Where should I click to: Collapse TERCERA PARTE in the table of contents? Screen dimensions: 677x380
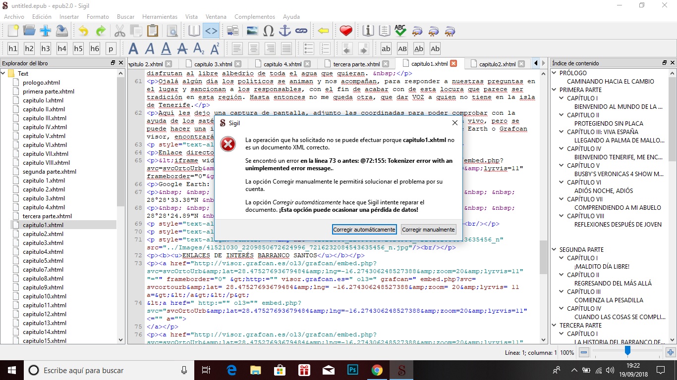555,325
